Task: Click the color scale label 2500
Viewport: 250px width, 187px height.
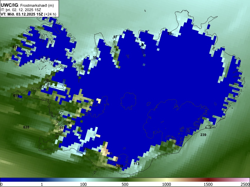Action: coord(245,184)
